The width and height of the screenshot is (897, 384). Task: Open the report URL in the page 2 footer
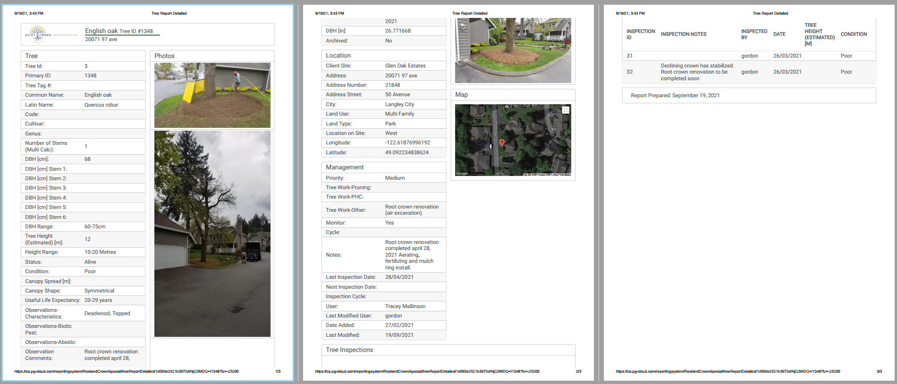coord(427,371)
